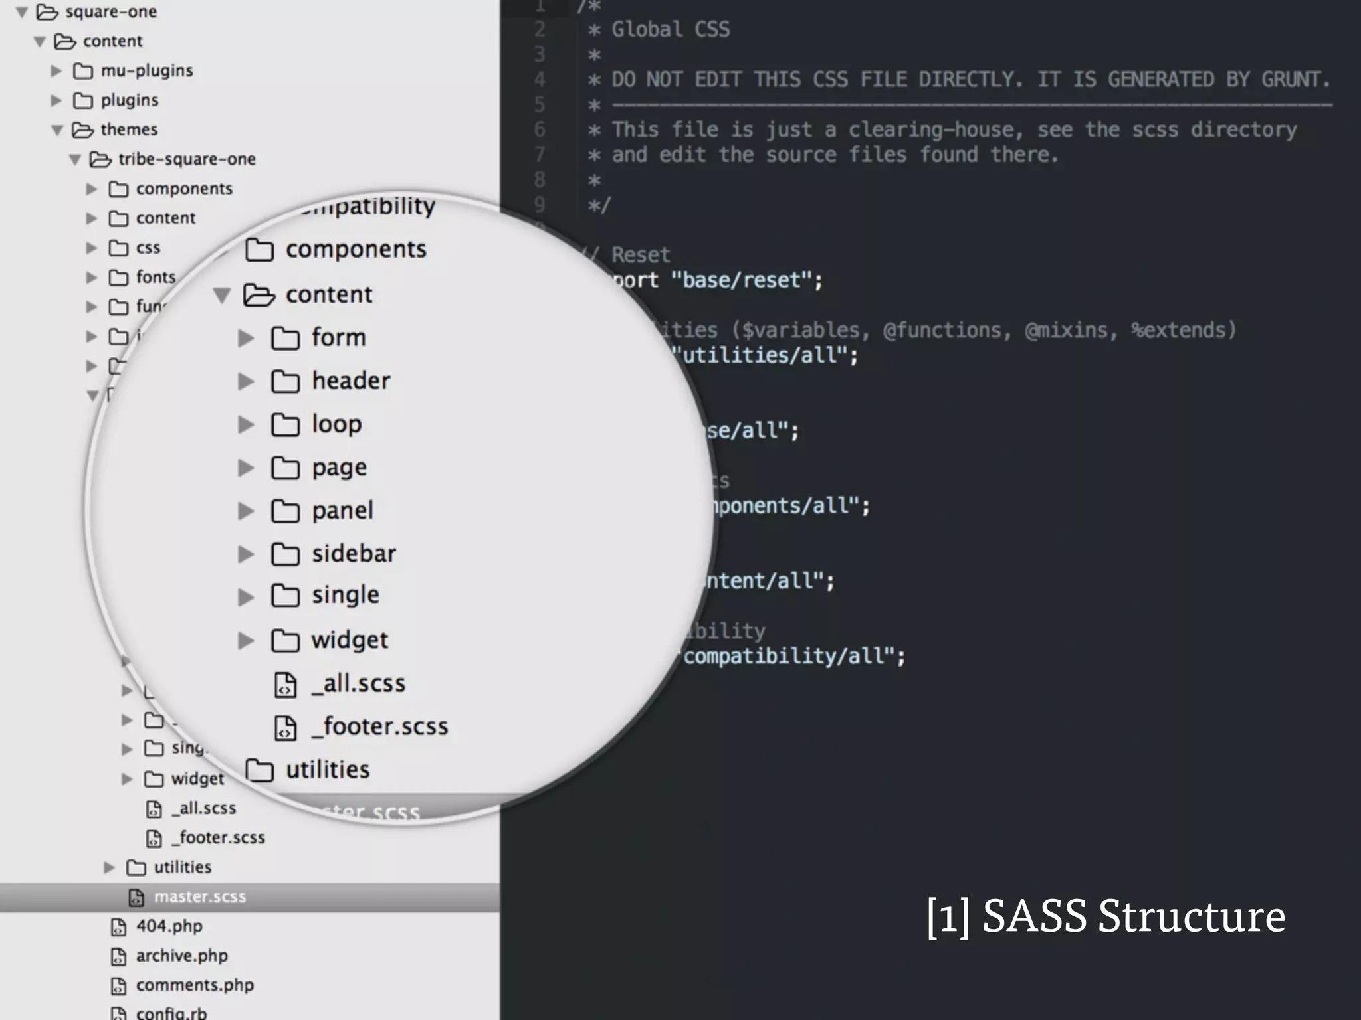Select the page folder name
The width and height of the screenshot is (1361, 1020).
(x=340, y=469)
